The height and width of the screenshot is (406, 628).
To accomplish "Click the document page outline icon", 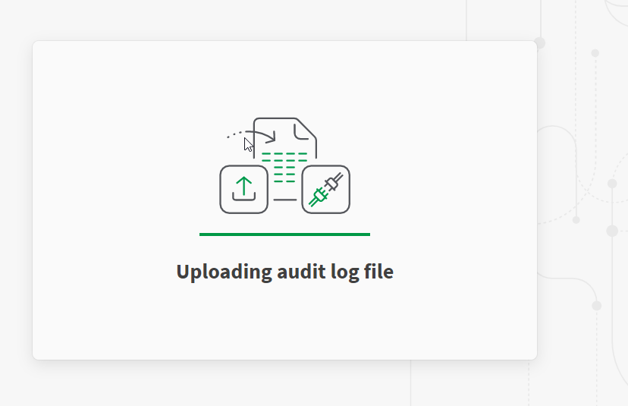I will pos(284,159).
